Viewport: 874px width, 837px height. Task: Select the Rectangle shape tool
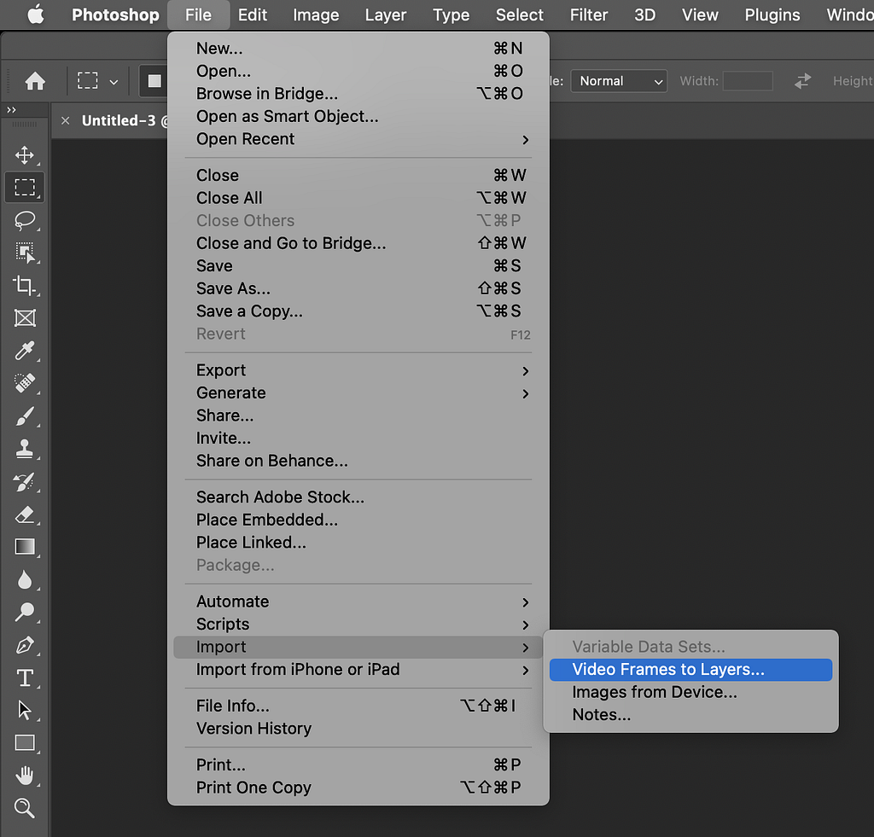click(x=25, y=743)
